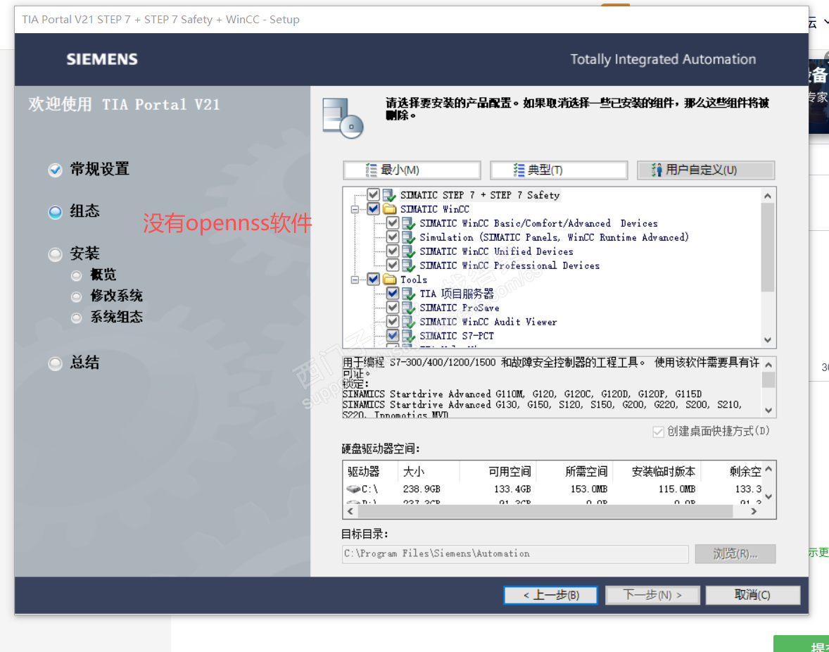
Task: Click disk table horizontal scrollbar thumb
Action: 545,511
